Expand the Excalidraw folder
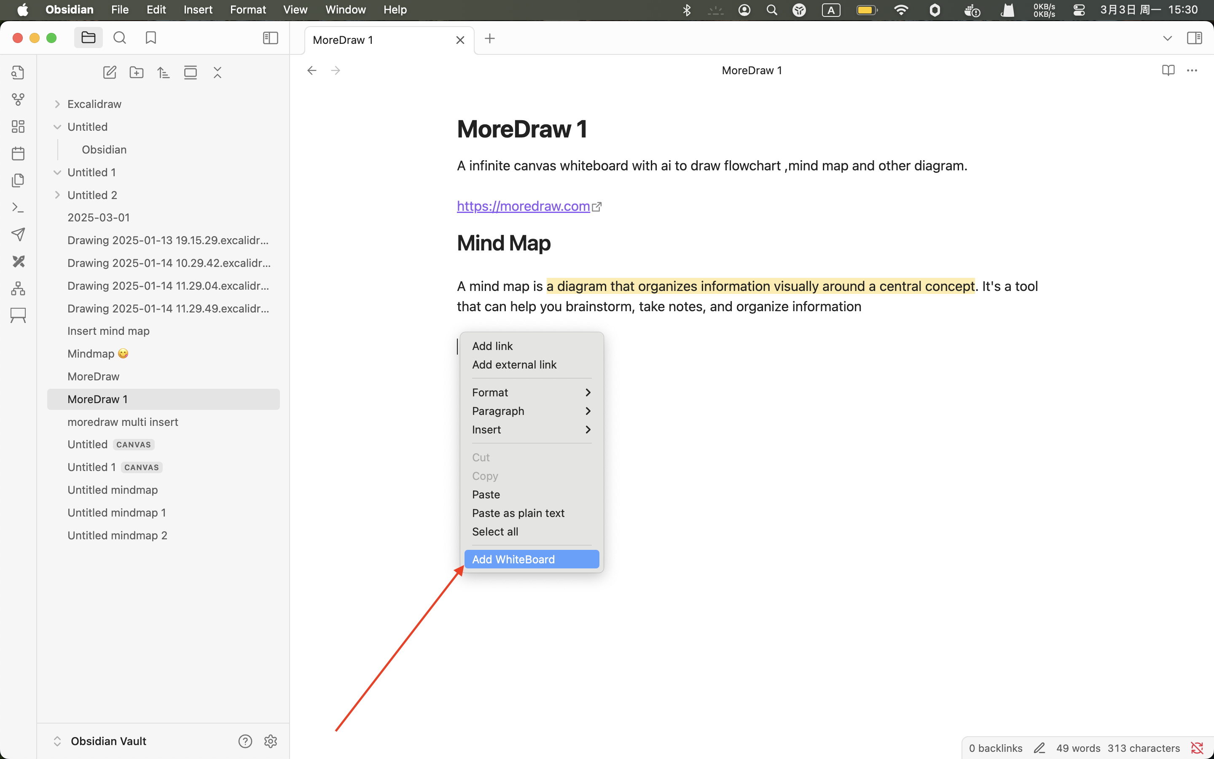1214x759 pixels. click(x=57, y=104)
